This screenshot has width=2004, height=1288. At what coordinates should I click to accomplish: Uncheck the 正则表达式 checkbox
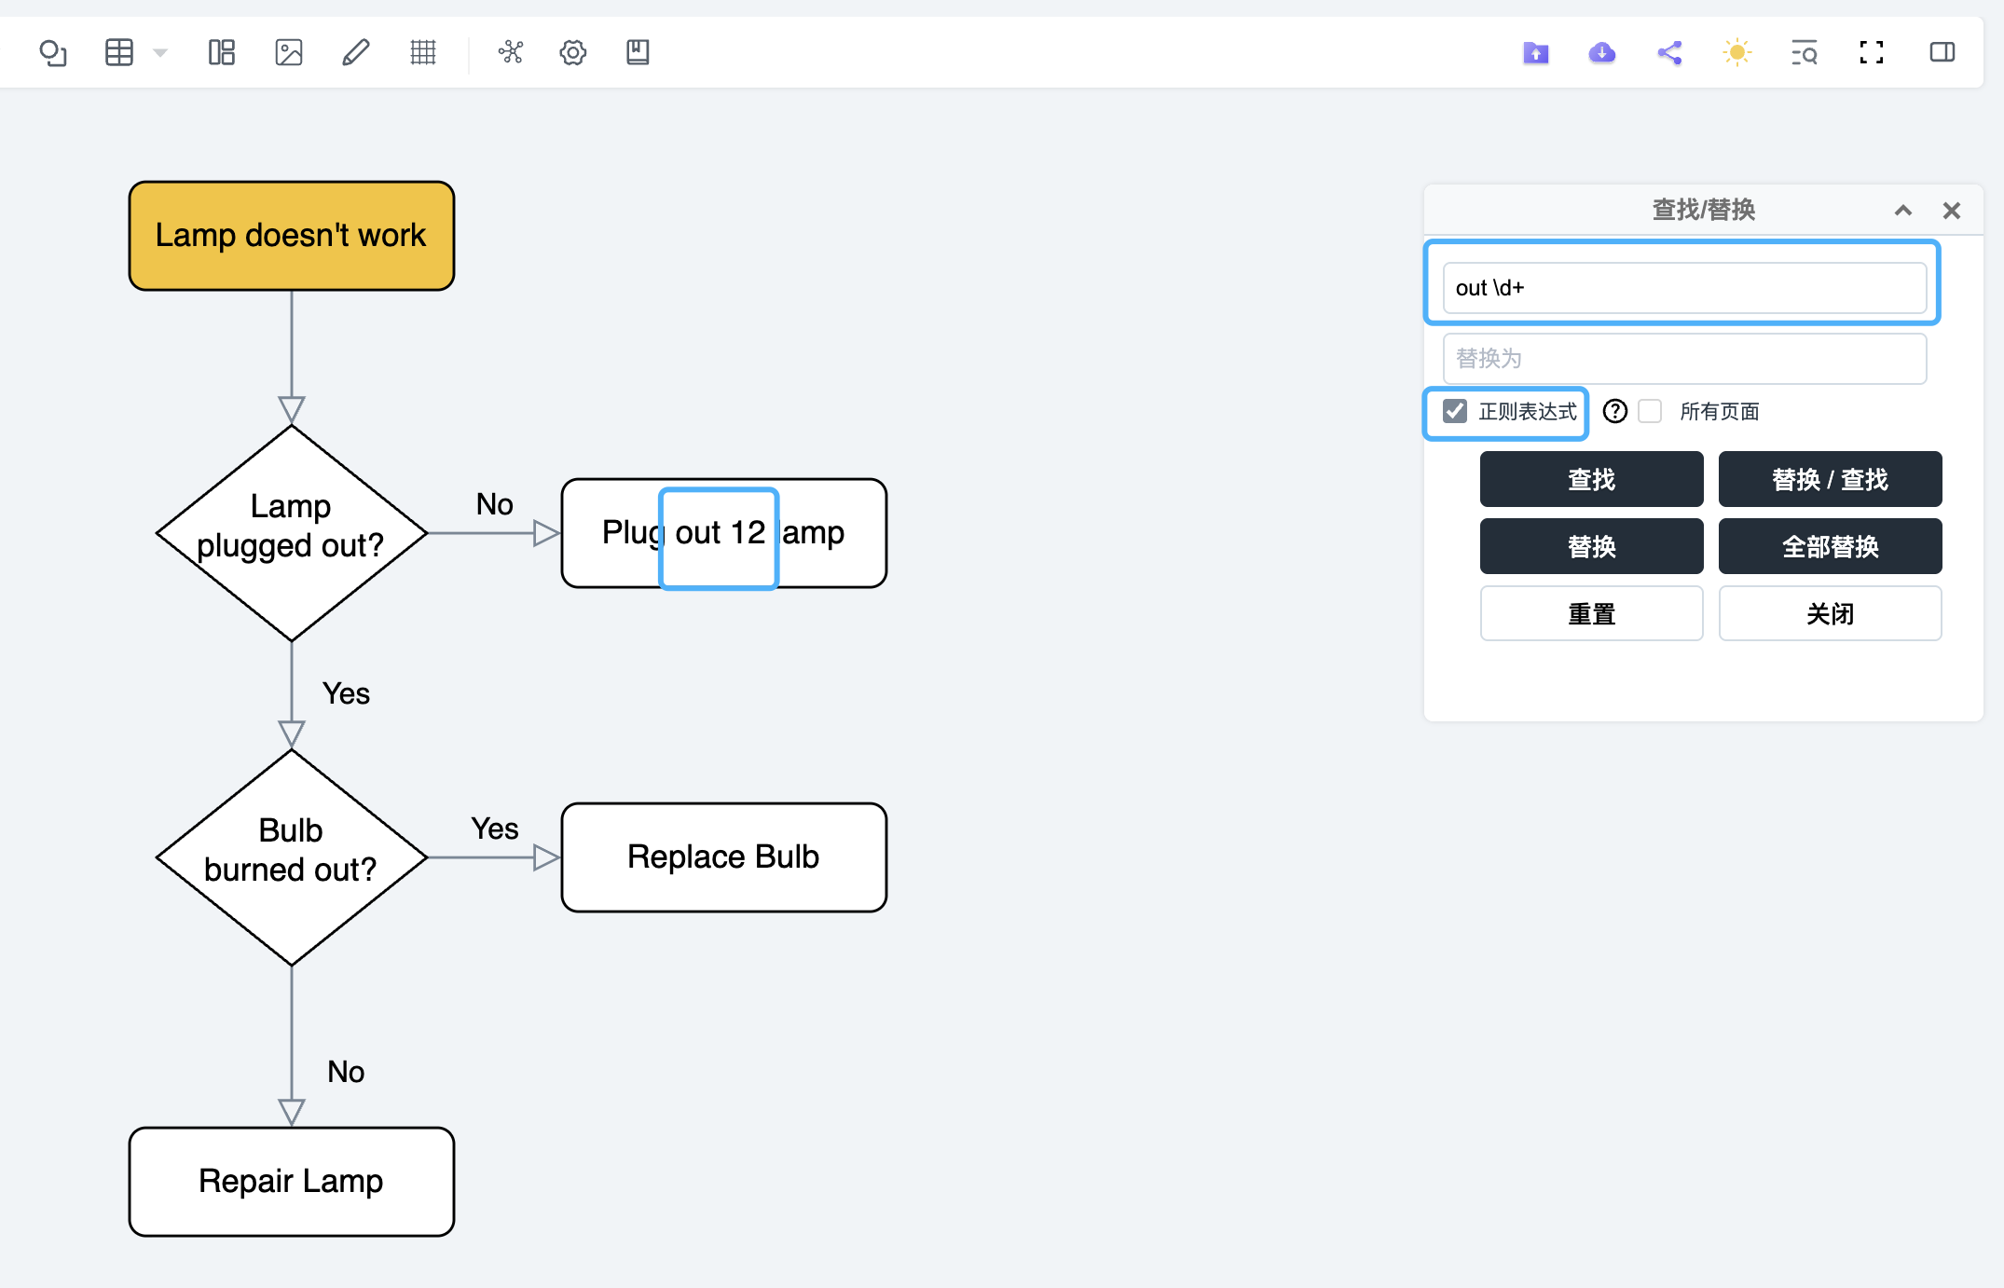click(x=1455, y=411)
